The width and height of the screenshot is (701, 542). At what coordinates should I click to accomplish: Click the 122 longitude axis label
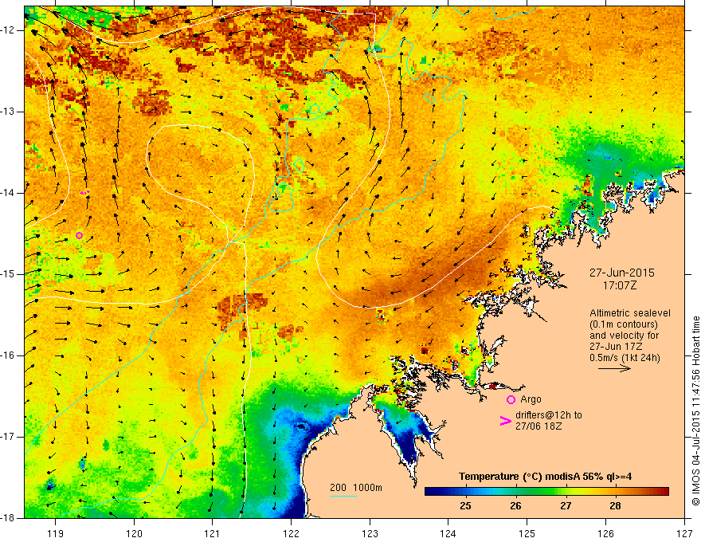pos(291,533)
